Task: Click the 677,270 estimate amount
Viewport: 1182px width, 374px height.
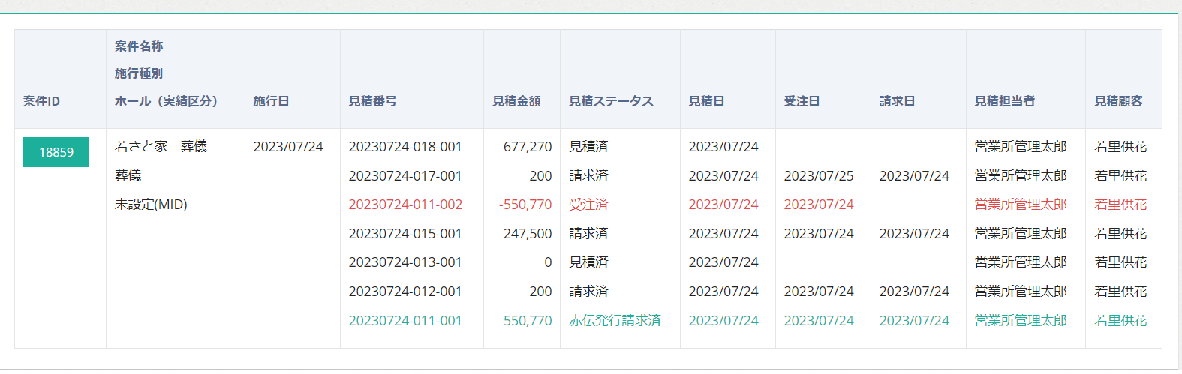Action: (x=528, y=147)
